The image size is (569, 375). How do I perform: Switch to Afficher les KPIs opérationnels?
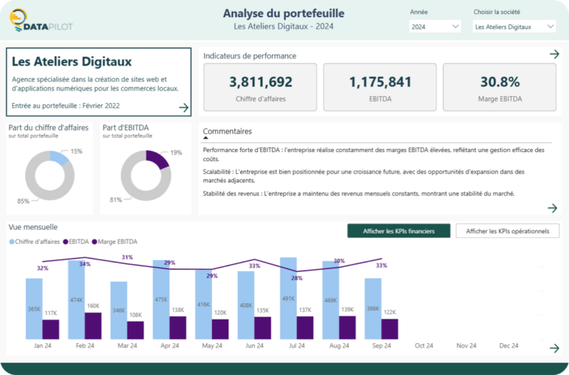click(508, 231)
